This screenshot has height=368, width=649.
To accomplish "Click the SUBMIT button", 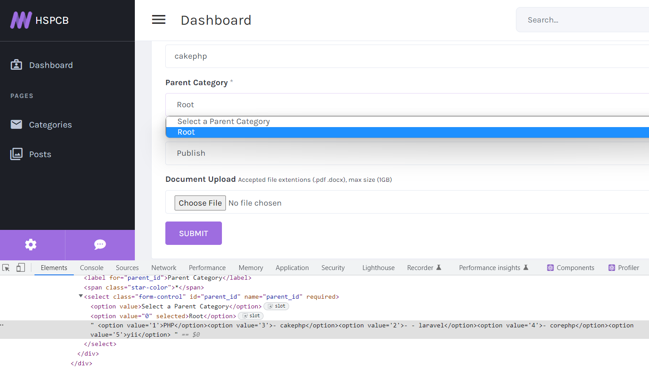I will [194, 233].
